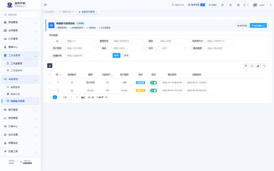Click the 已授权 status indicator
The width and height of the screenshot is (274, 171).
coord(213,5)
